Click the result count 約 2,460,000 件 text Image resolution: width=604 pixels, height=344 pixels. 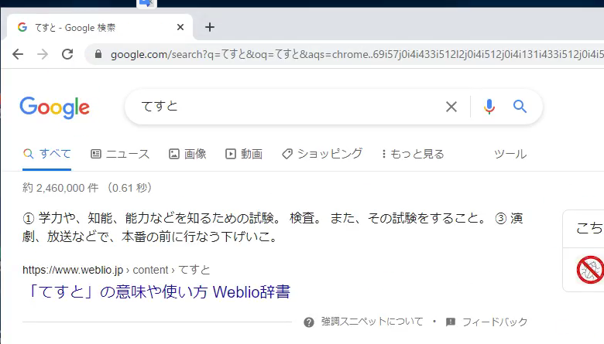point(60,188)
